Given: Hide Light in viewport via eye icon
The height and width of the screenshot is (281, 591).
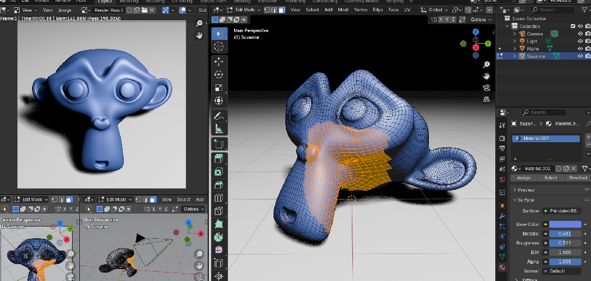Looking at the screenshot, I should [580, 41].
